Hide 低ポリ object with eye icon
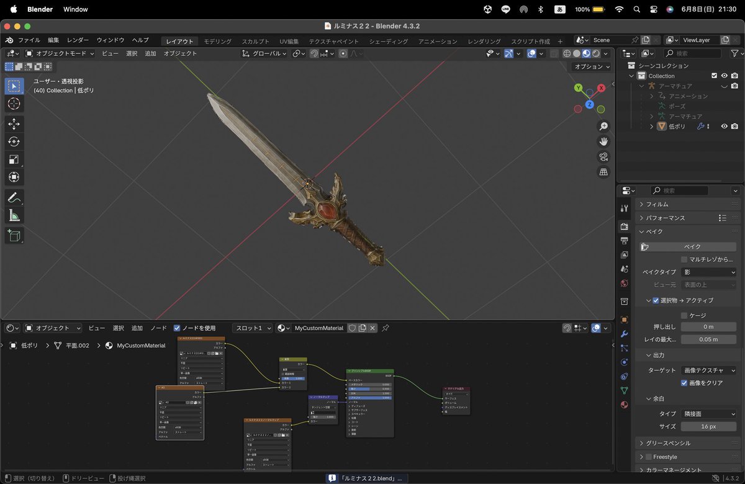 coord(724,126)
